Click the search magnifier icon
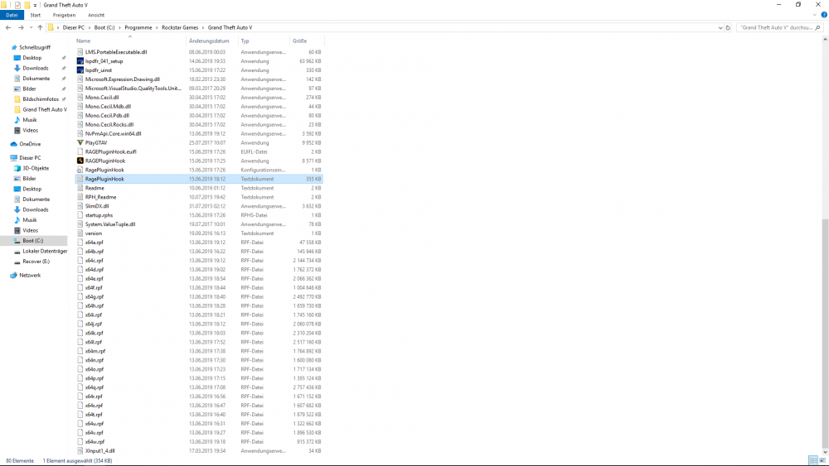829x466 pixels. [x=818, y=27]
